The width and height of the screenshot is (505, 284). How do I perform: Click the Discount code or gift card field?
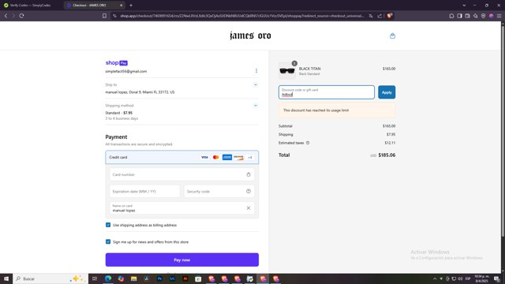[327, 92]
